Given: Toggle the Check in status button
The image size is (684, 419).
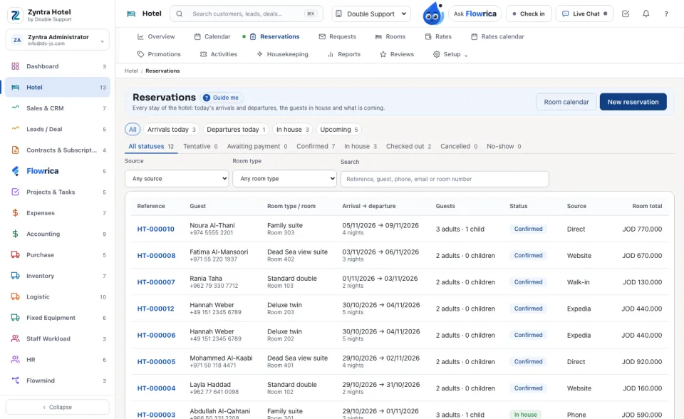Looking at the screenshot, I should (529, 14).
